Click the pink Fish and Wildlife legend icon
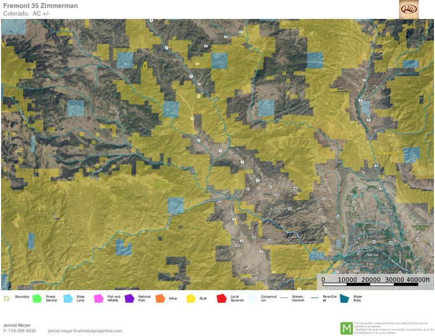Image resolution: width=435 pixels, height=336 pixels. pyautogui.click(x=99, y=298)
